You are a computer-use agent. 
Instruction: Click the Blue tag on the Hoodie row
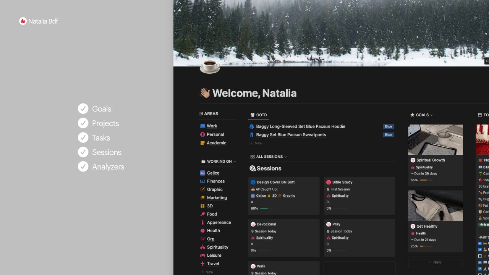point(389,126)
